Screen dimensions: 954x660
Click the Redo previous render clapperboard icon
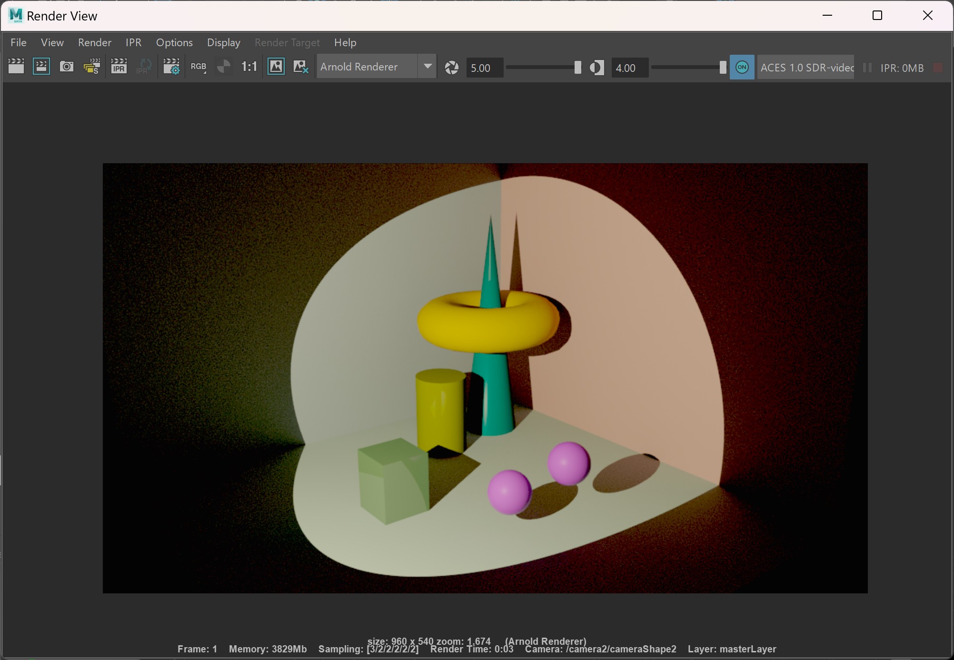pyautogui.click(x=16, y=67)
